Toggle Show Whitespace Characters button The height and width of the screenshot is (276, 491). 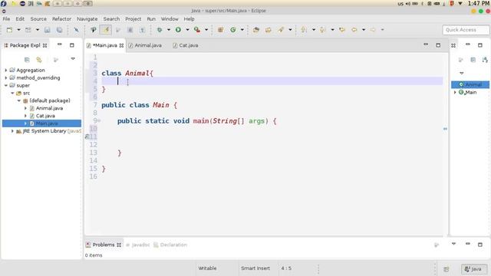point(142,30)
